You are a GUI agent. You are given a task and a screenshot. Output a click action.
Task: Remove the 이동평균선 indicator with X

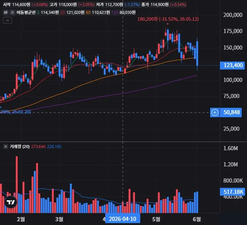pyautogui.click(x=12, y=12)
